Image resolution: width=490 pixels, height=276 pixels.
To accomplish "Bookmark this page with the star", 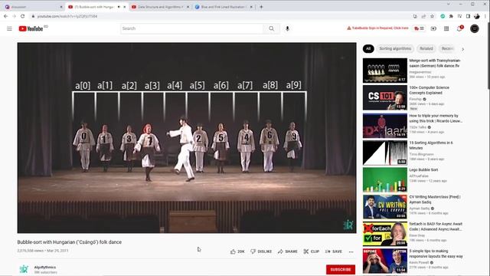I will 432,16.
